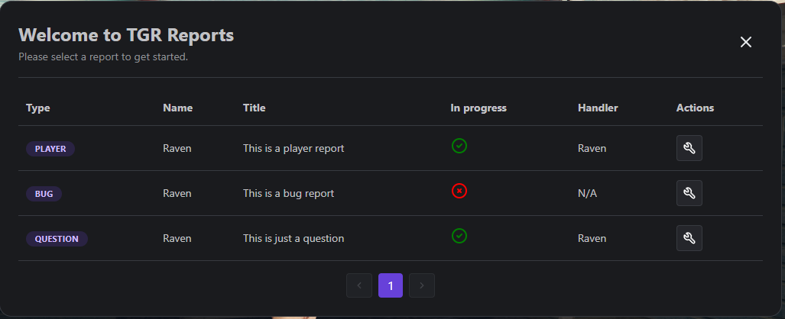785x319 pixels.
Task: Select the 'This is just a question' title
Action: click(294, 239)
